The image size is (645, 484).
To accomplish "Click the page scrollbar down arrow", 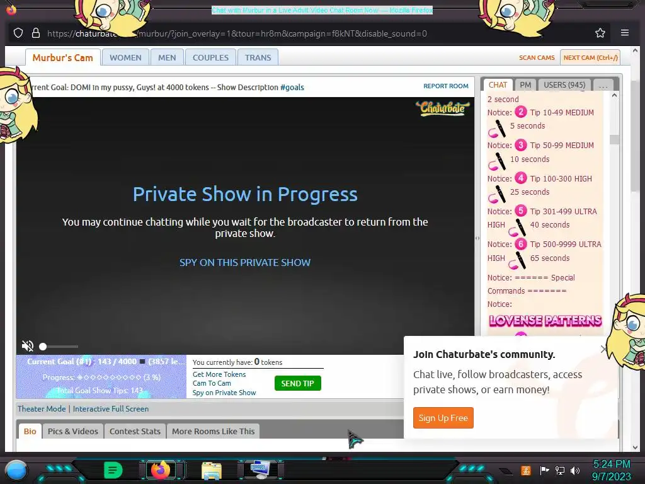I will (x=635, y=447).
